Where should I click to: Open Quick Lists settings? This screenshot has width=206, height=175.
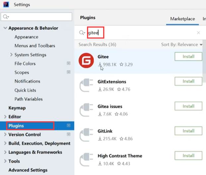click(x=25, y=90)
